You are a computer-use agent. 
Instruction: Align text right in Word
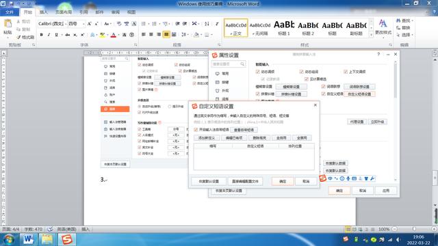point(159,35)
